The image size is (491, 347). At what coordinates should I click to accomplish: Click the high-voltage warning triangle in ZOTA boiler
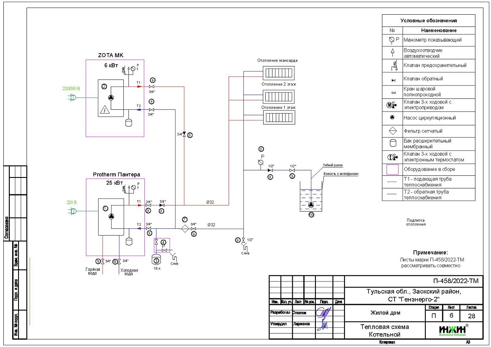click(x=104, y=111)
